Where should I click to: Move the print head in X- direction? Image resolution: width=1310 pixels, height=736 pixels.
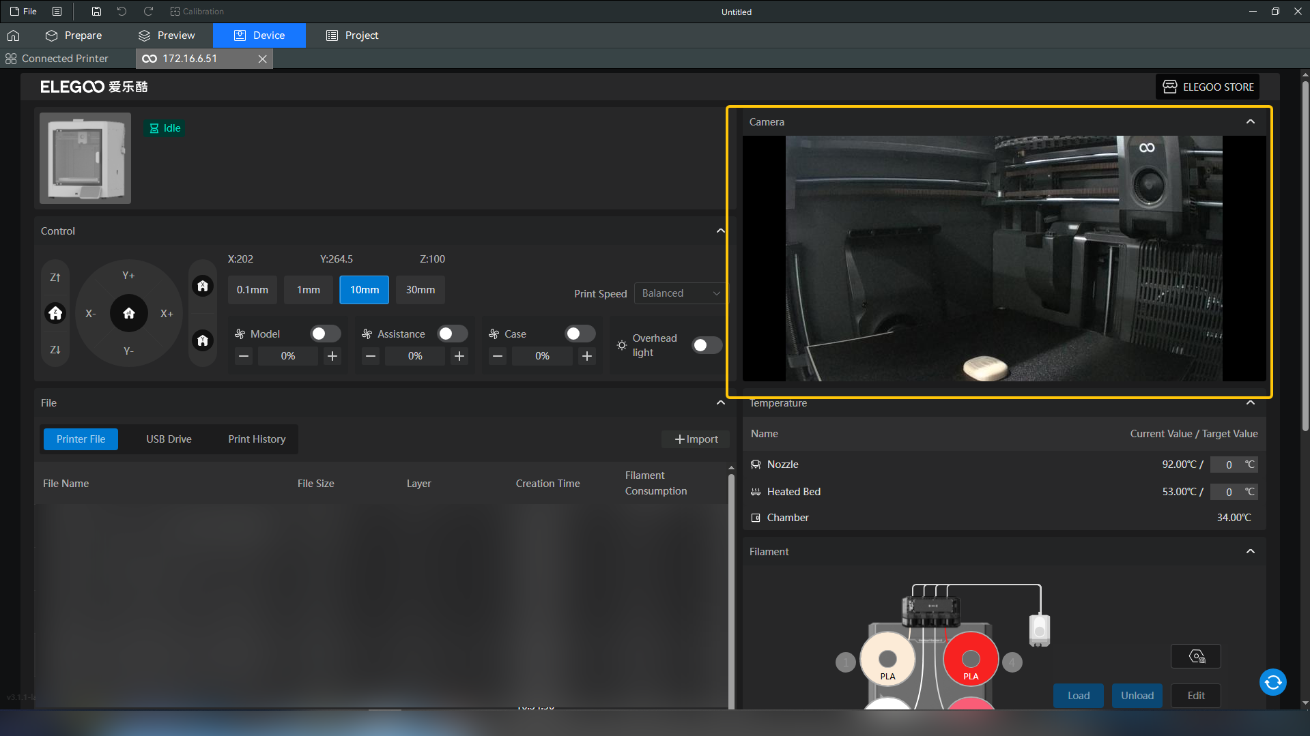[x=90, y=314]
